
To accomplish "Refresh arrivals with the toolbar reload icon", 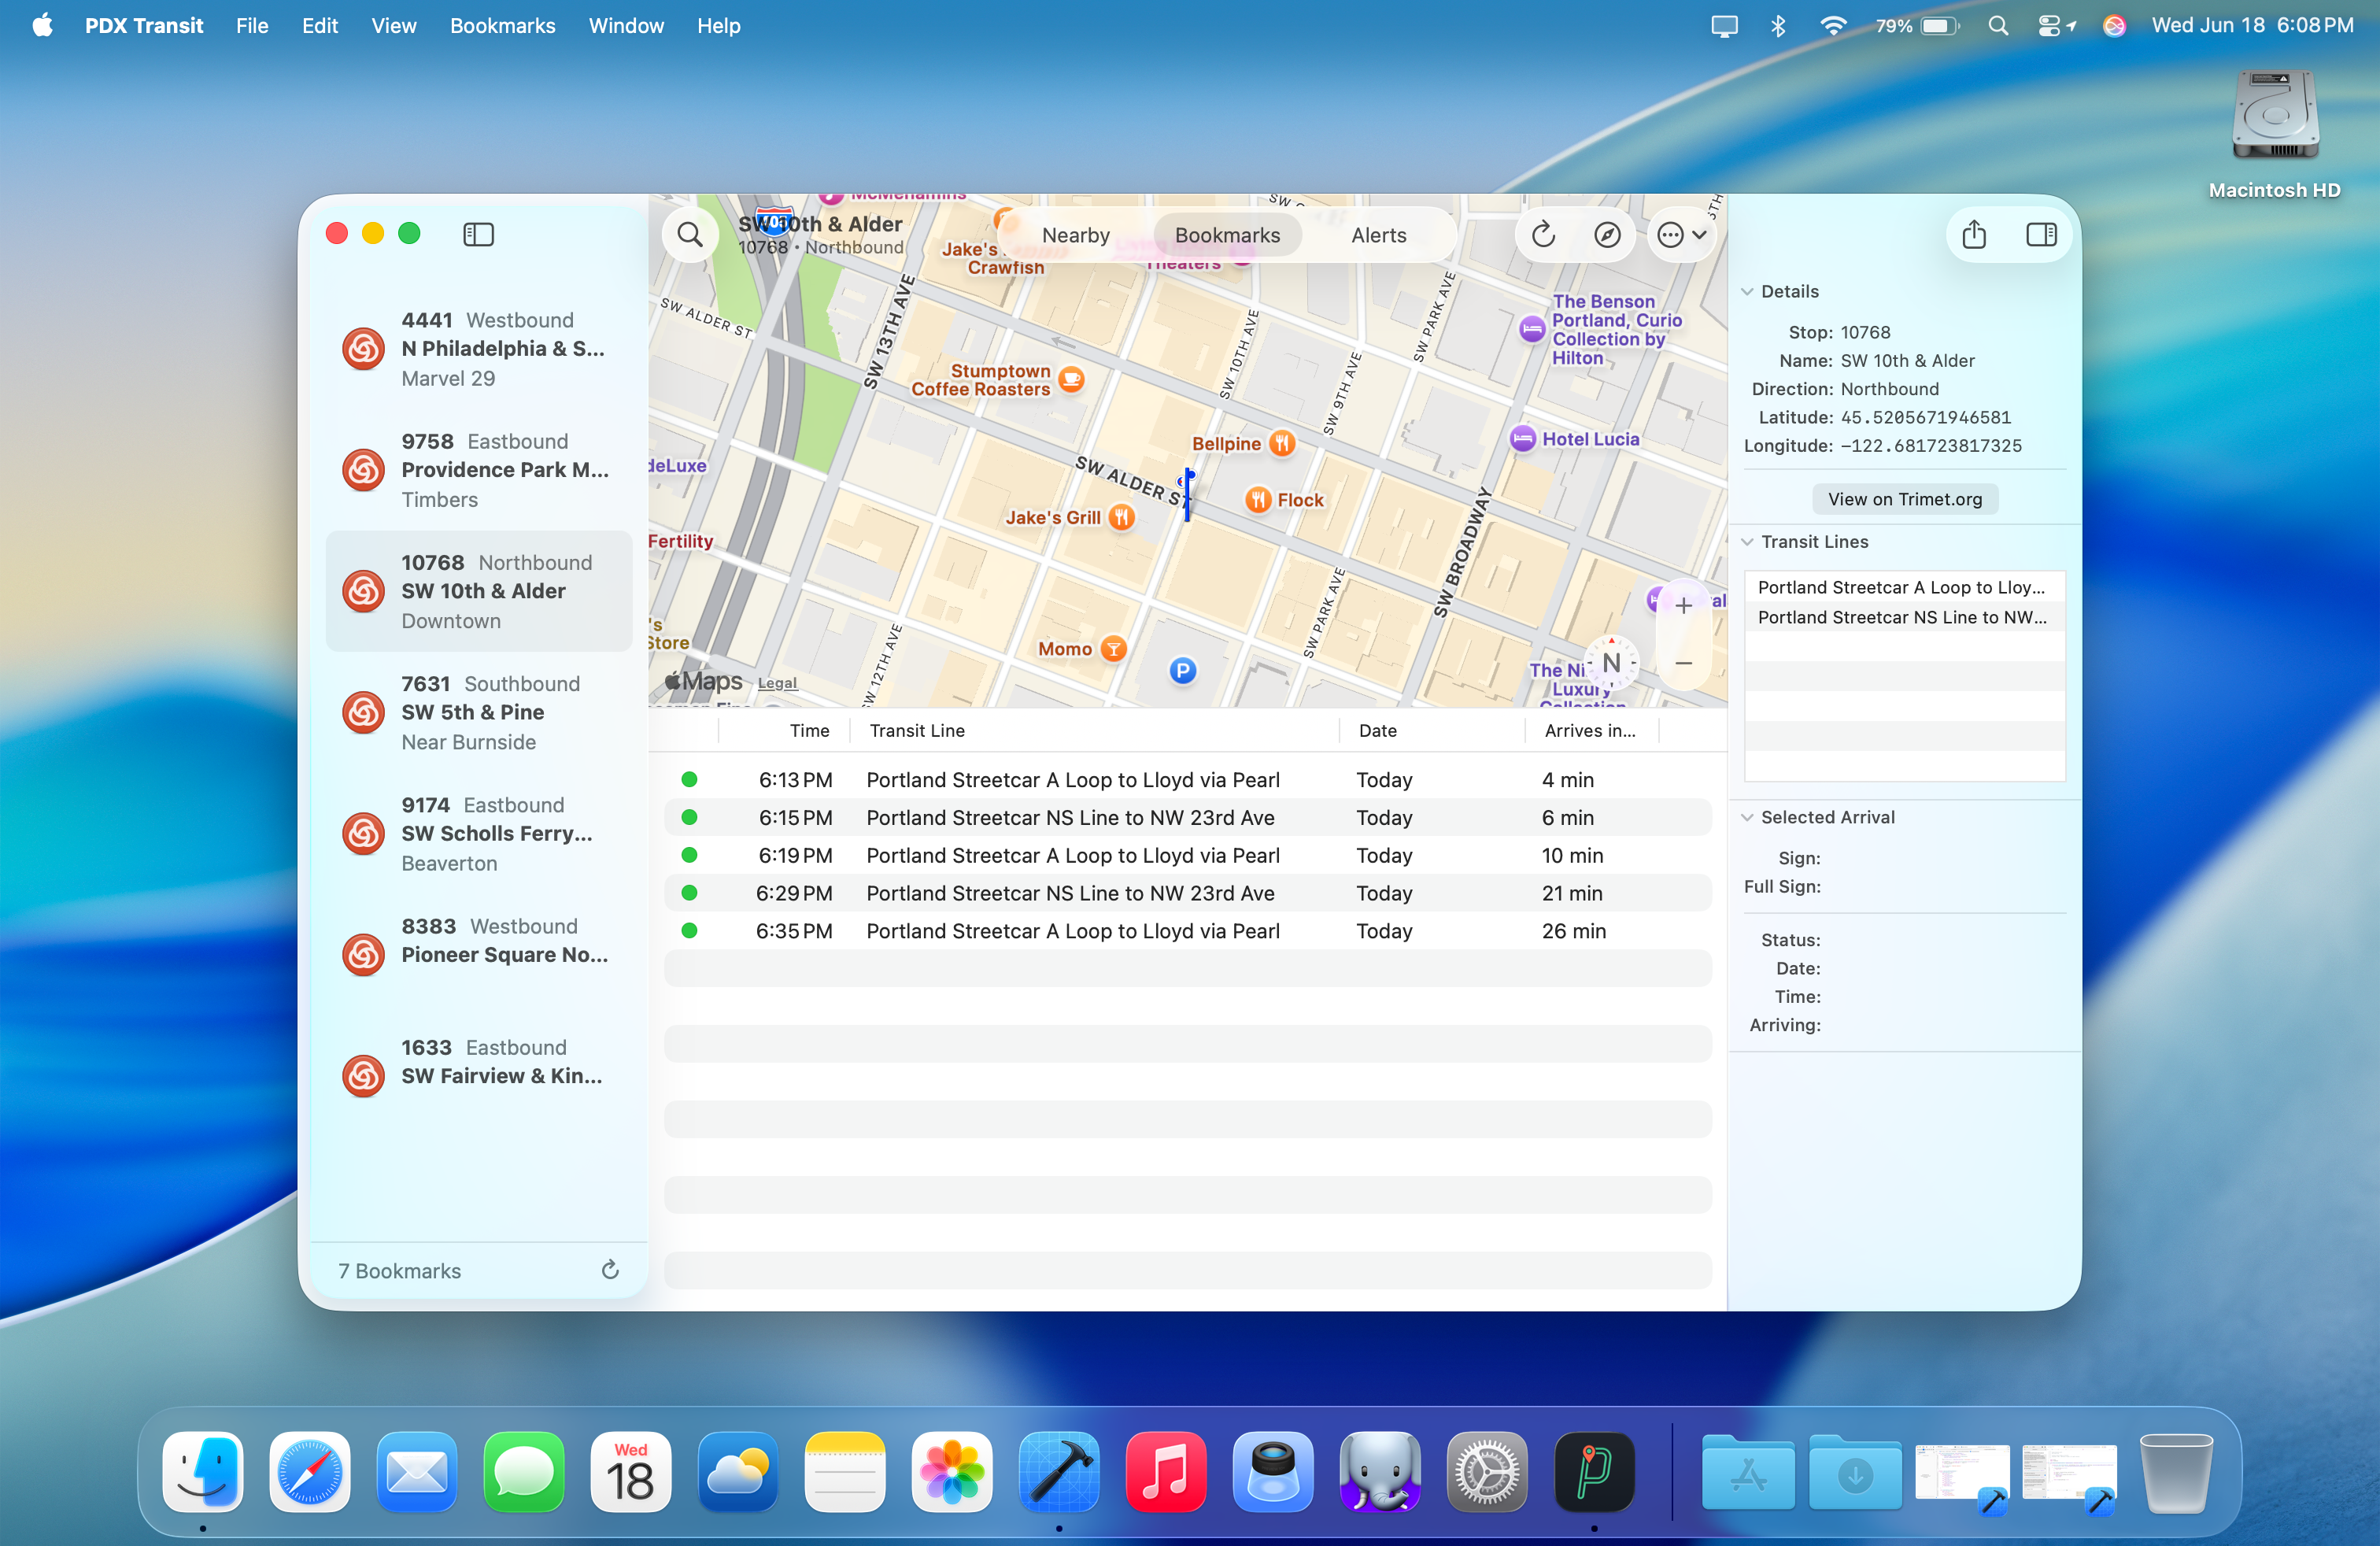I will 1543,235.
